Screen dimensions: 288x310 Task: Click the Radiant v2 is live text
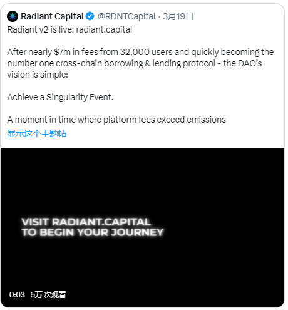click(x=41, y=29)
